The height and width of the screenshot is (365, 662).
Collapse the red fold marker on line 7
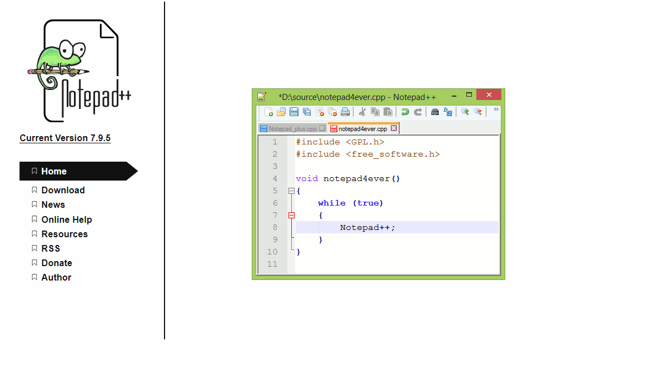click(291, 215)
